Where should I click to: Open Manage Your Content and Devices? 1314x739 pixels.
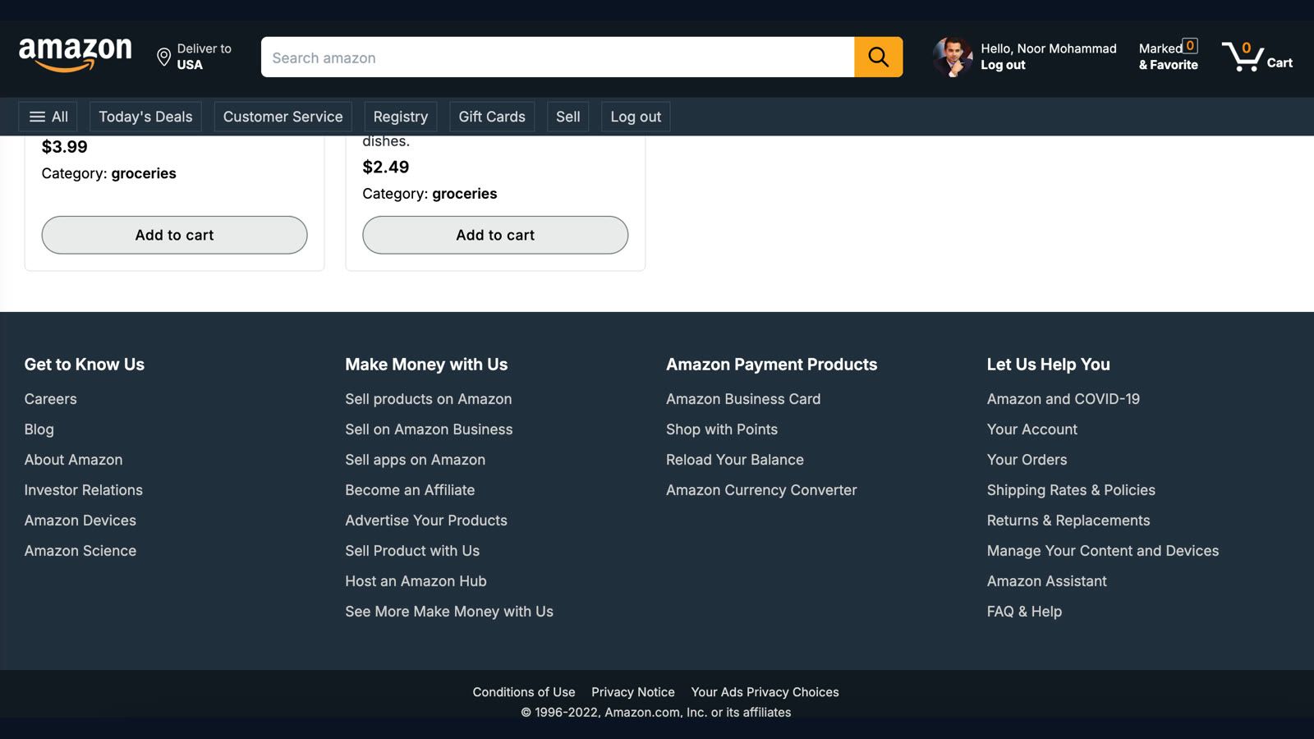click(1102, 551)
